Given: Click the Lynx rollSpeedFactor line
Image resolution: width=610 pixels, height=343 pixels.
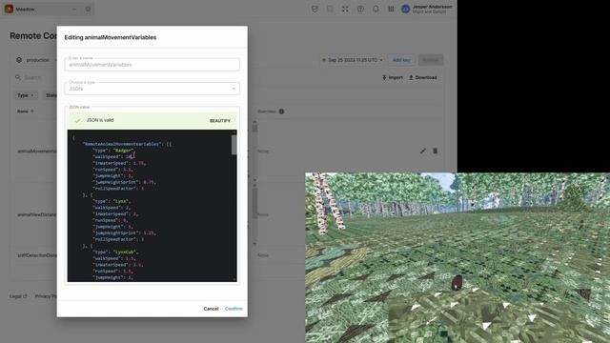Looking at the screenshot, I should click(118, 239).
